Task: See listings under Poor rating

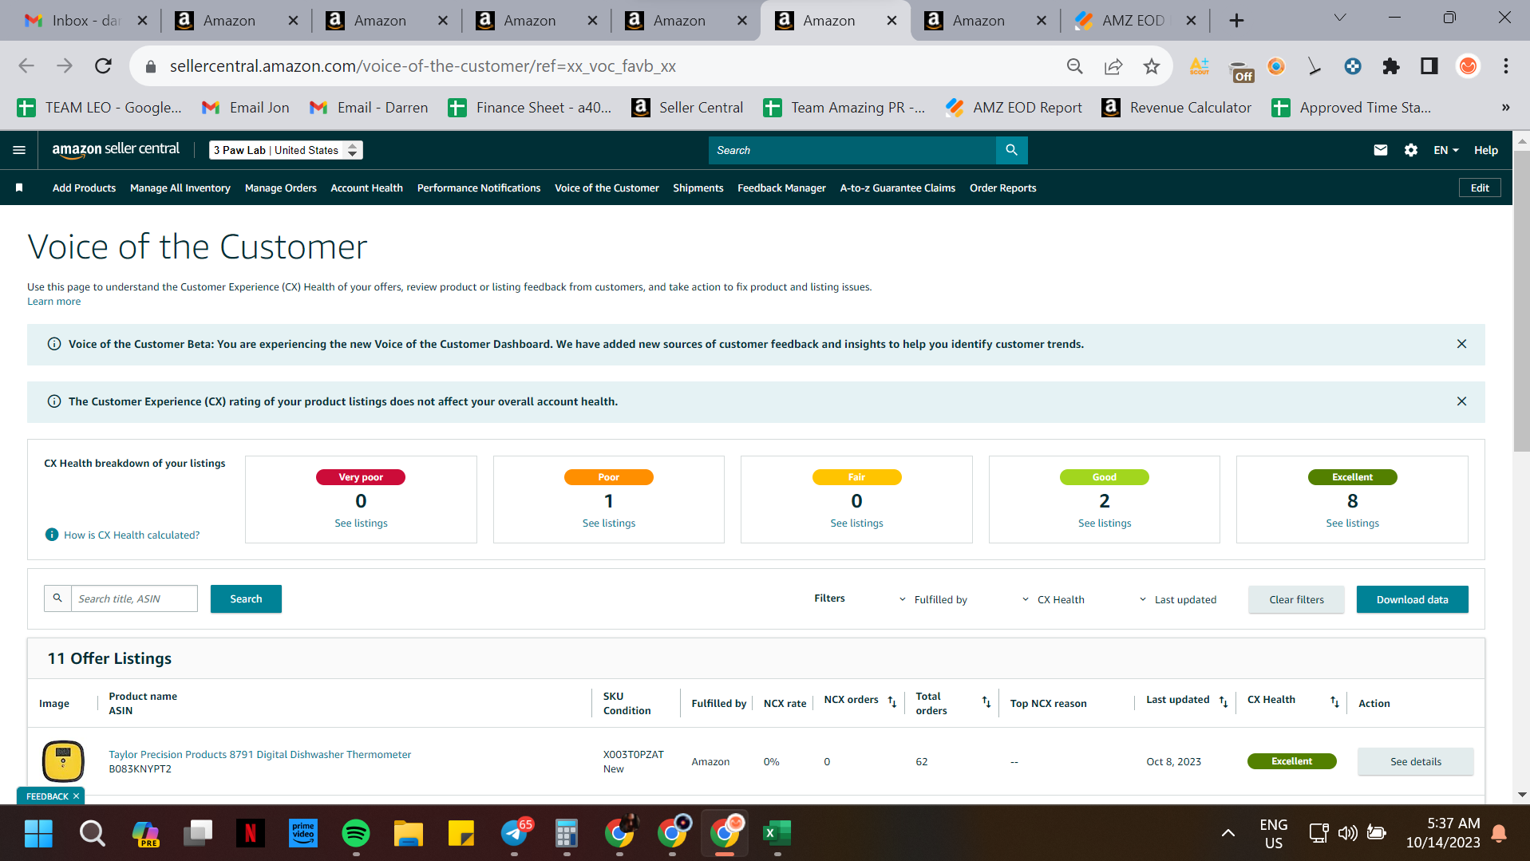Action: [608, 523]
